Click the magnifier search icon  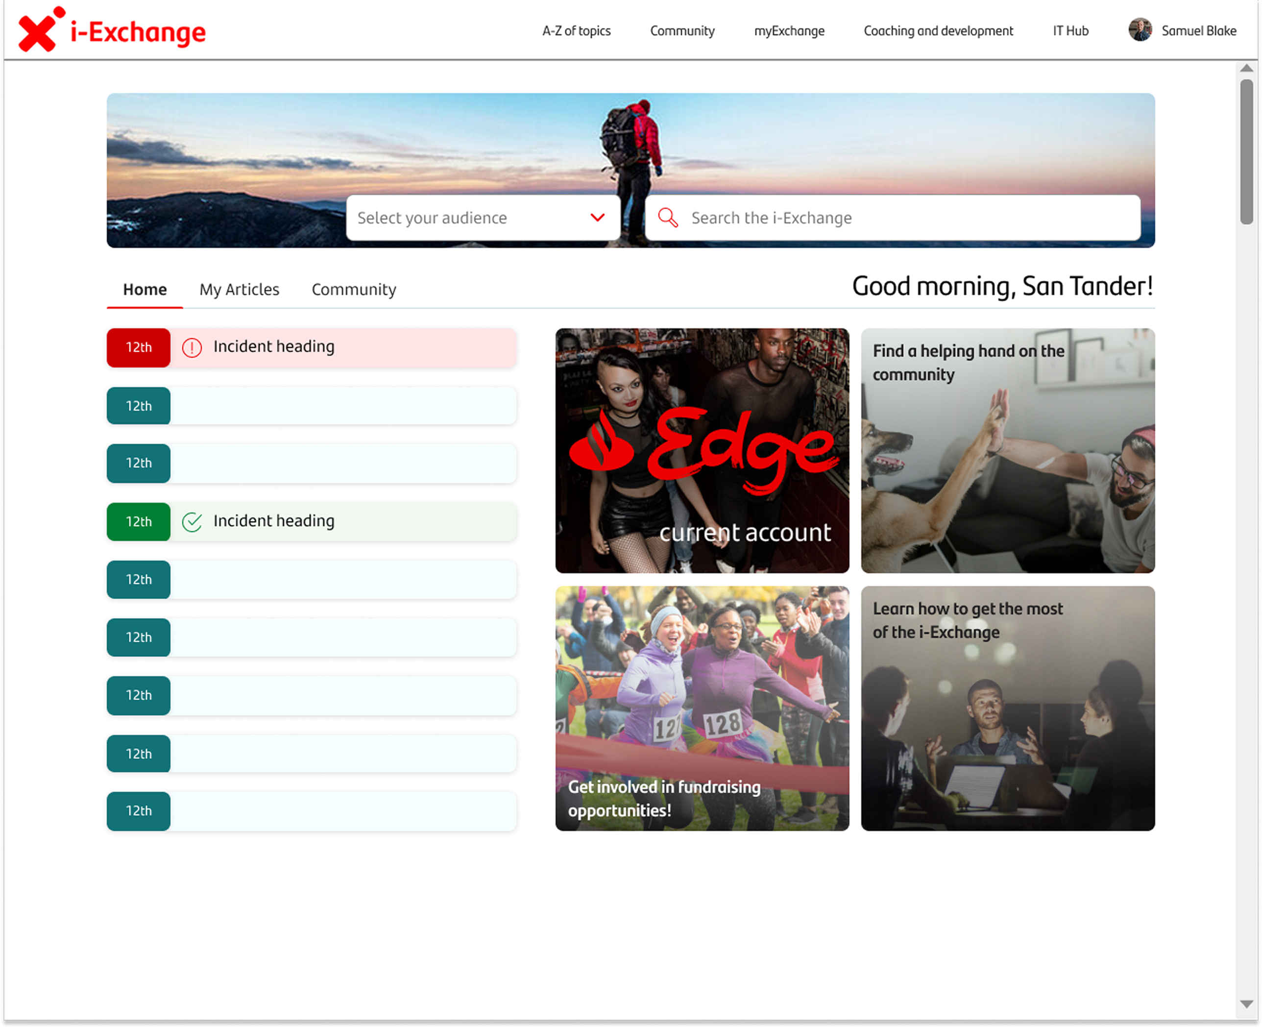[668, 218]
